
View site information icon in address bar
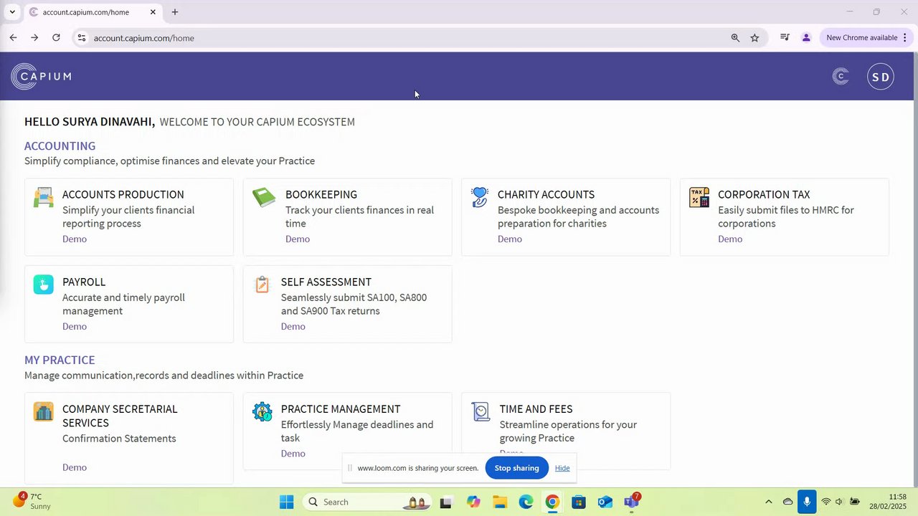coord(82,38)
